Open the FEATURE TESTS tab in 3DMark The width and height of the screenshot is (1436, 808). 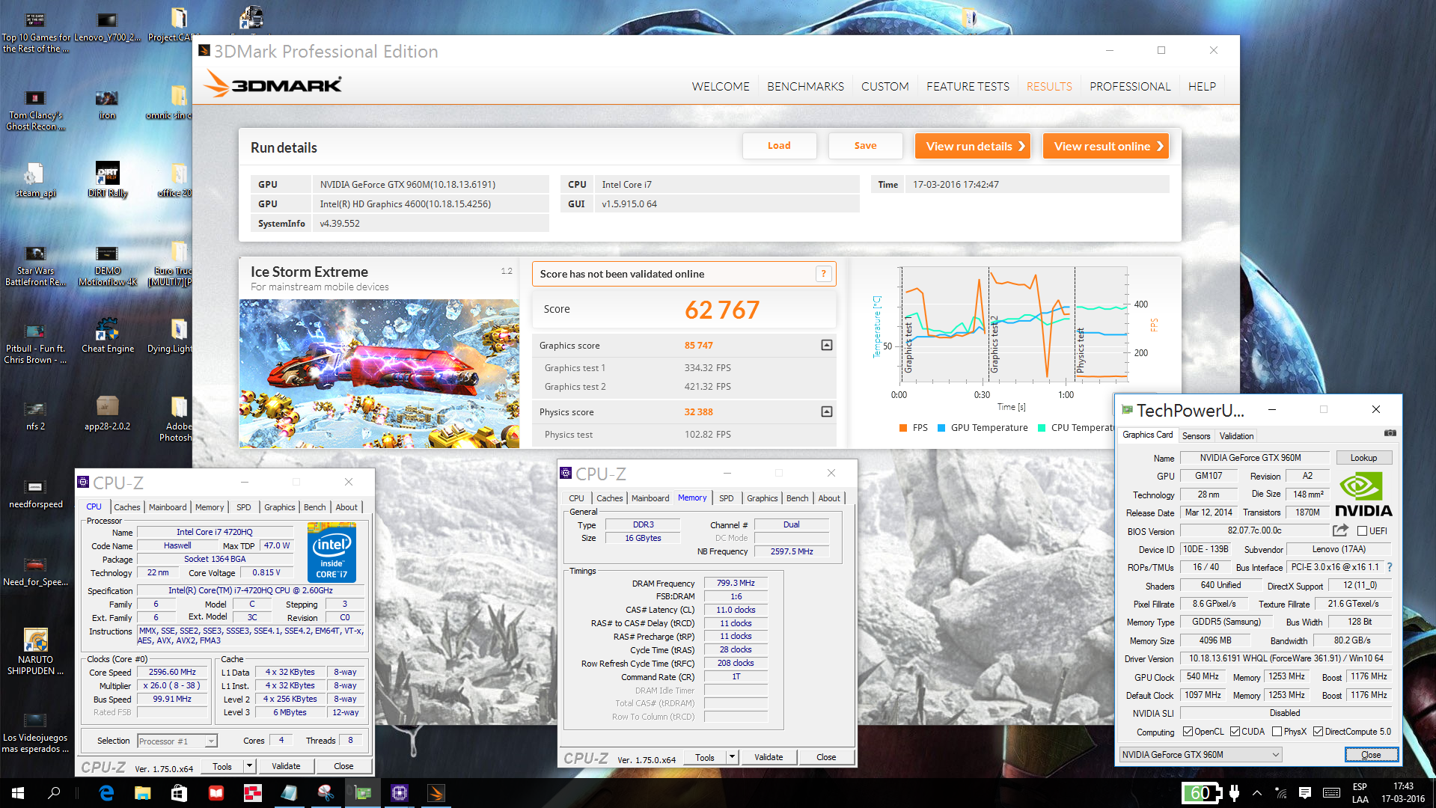(x=968, y=86)
